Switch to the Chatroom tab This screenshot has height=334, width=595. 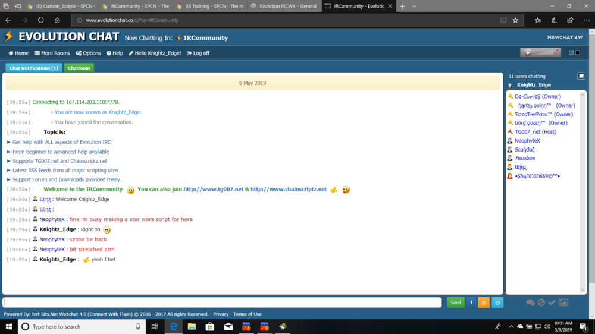pyautogui.click(x=79, y=68)
